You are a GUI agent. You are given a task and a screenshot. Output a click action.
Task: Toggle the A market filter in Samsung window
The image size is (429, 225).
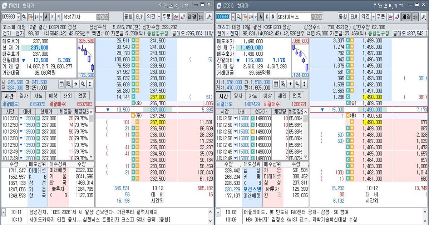coord(46,17)
